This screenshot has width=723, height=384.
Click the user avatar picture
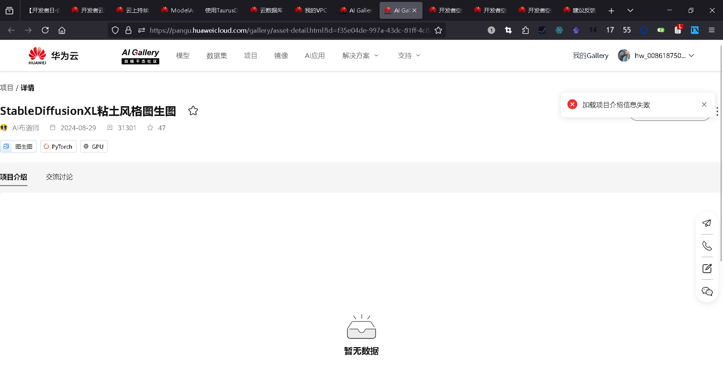(624, 56)
